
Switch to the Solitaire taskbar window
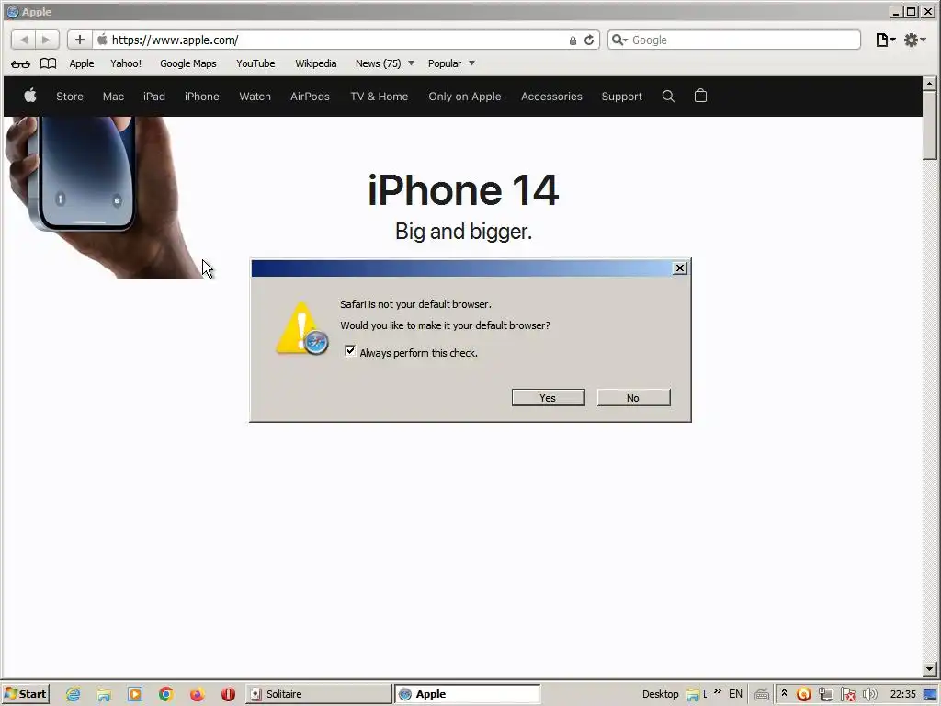318,694
